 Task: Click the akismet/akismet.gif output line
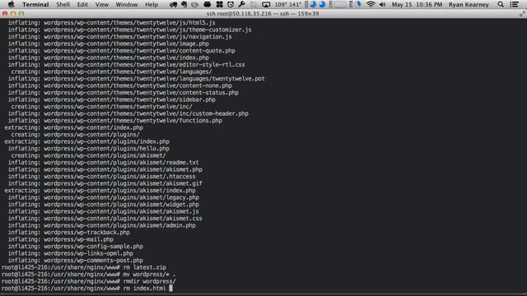tap(105, 183)
